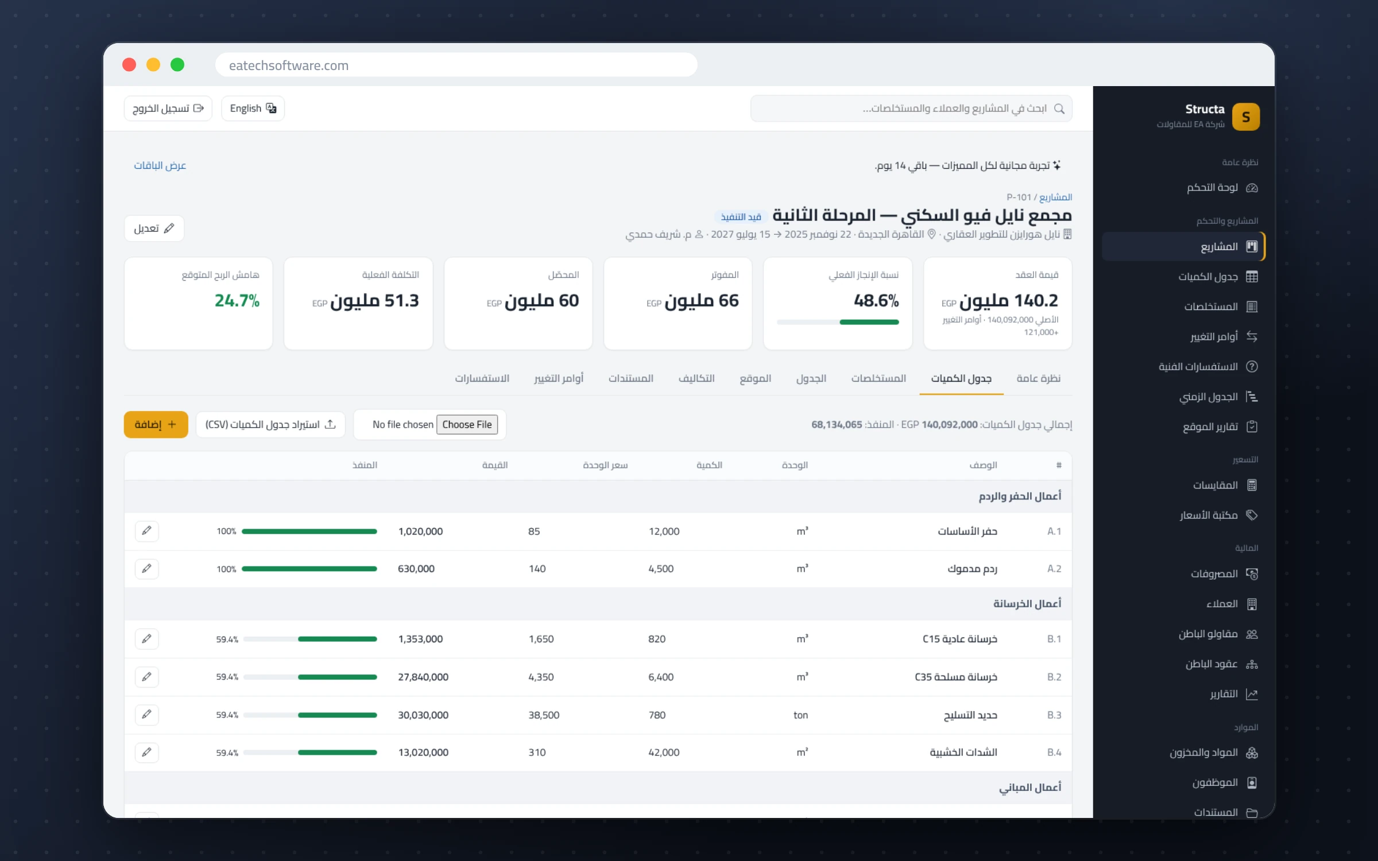Click the Structa logo S icon

click(x=1245, y=117)
